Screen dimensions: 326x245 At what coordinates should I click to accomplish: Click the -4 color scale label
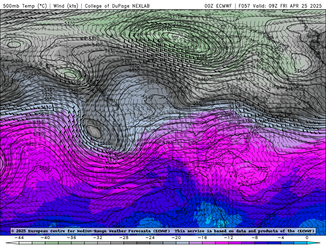click(281, 238)
